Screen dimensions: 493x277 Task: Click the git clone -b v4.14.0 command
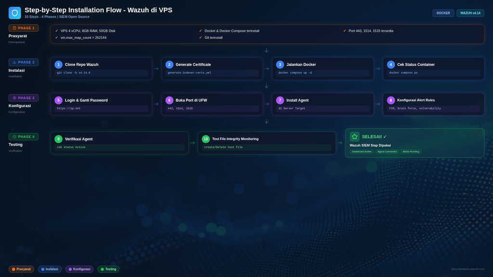(74, 73)
